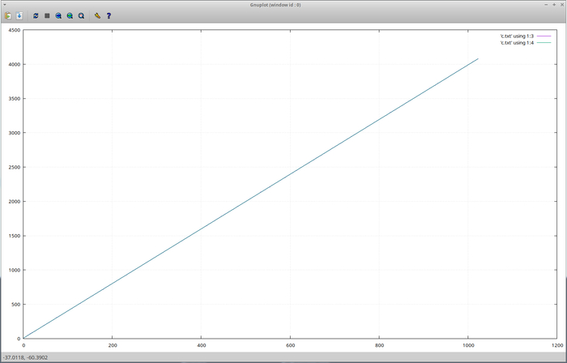This screenshot has width=567, height=363.
Task: Click the Gnuplot window title text
Action: coord(283,4)
